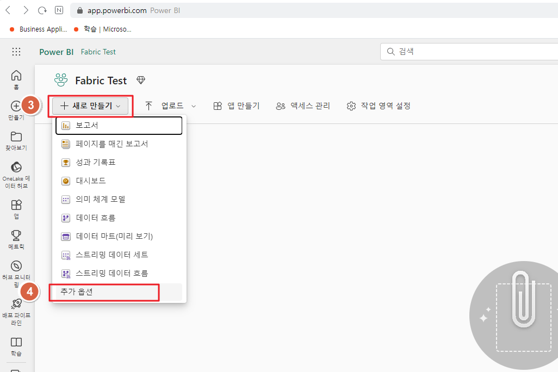Open 만들기 in the left sidebar
558x372 pixels.
pos(16,110)
